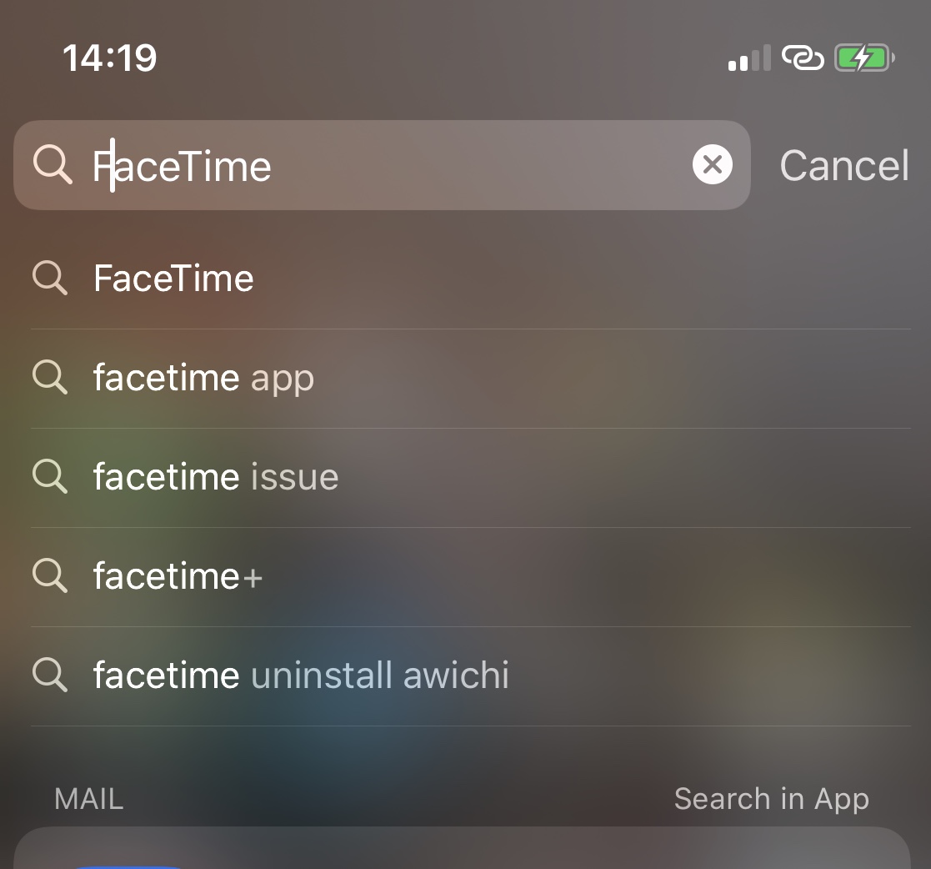Screen dimensions: 931x869
Task: Tap the 14:19 clock in status bar
Action: point(109,58)
